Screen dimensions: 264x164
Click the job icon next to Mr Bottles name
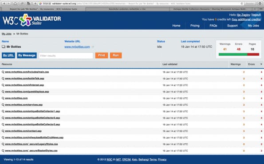pyautogui.click(x=4, y=46)
